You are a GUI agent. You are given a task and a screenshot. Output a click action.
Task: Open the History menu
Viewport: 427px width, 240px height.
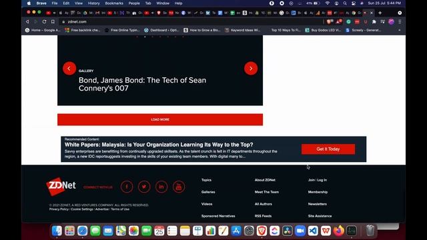click(93, 3)
